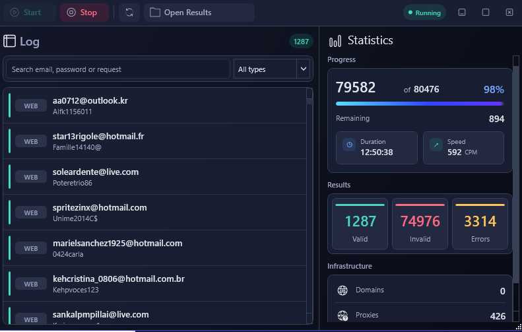
Task: Click the Progress section heading
Action: [341, 59]
